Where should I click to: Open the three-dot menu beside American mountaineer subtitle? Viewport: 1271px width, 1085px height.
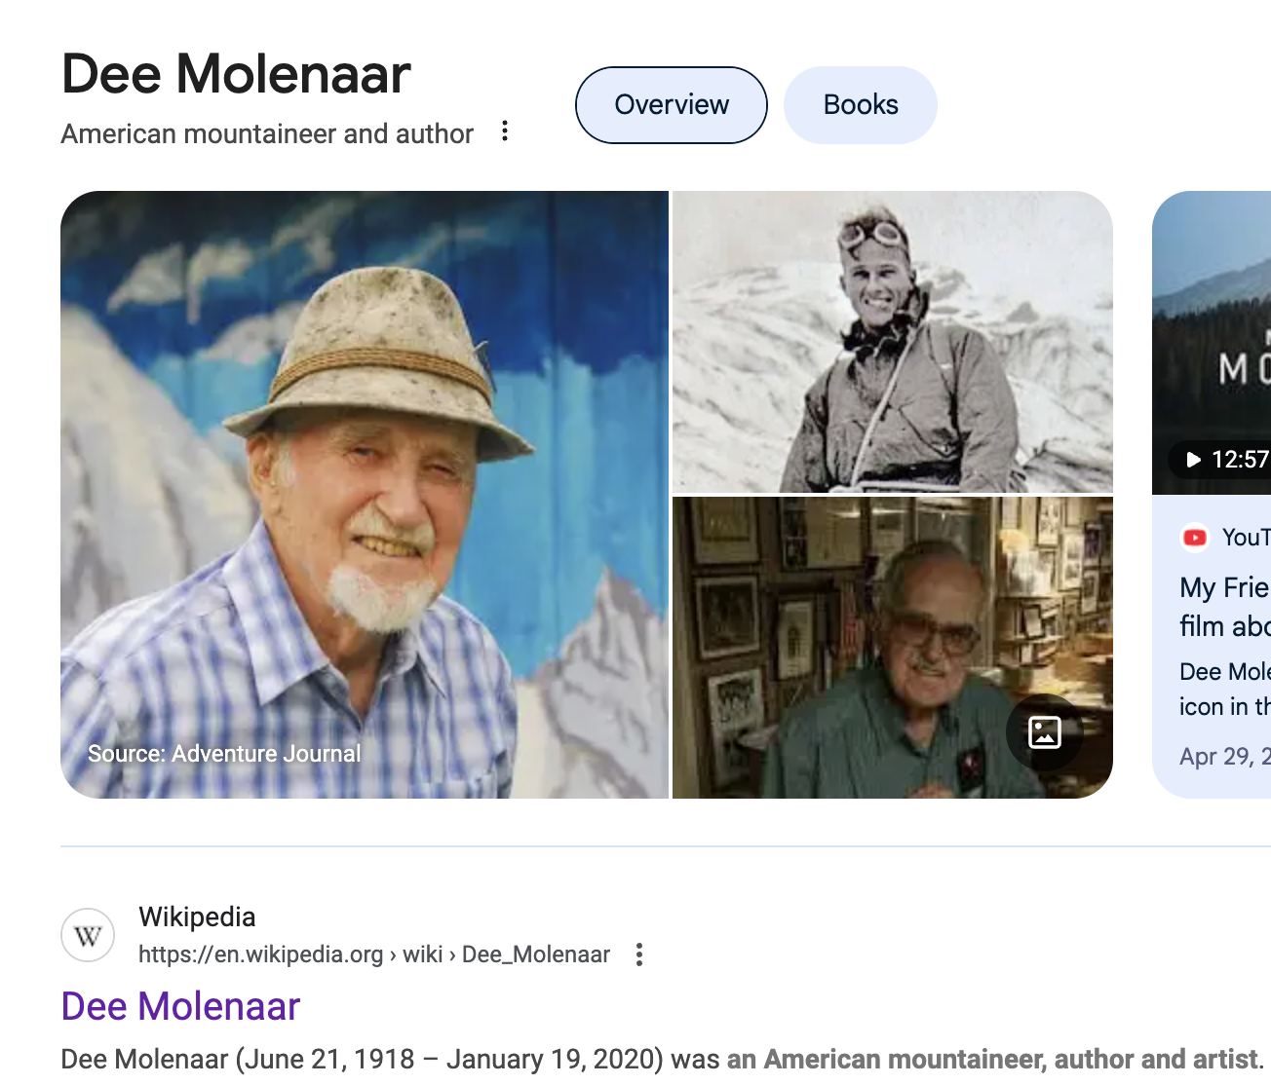point(505,131)
